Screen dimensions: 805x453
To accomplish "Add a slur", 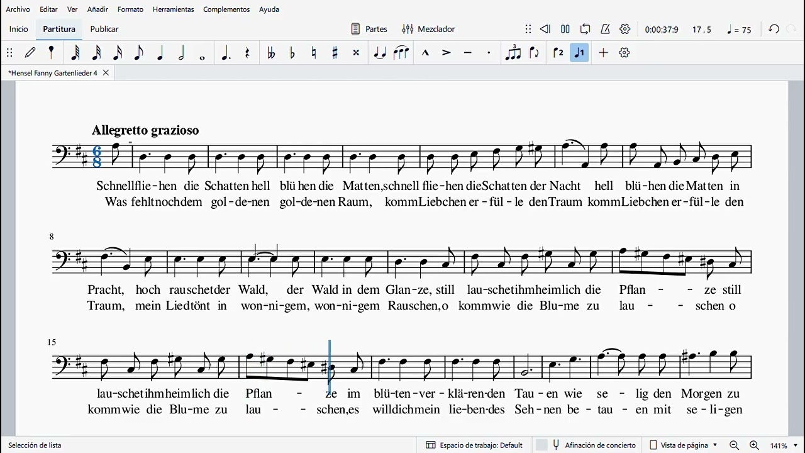I will point(401,53).
